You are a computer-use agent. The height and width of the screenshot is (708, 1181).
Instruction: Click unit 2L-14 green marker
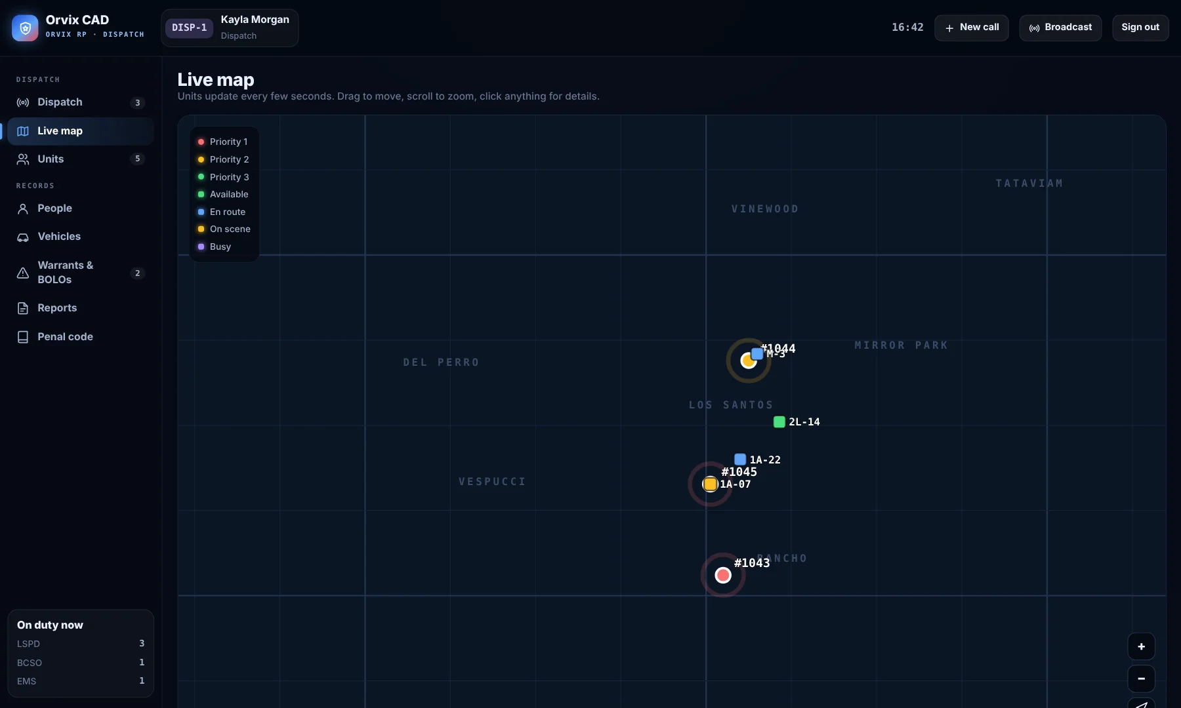779,422
